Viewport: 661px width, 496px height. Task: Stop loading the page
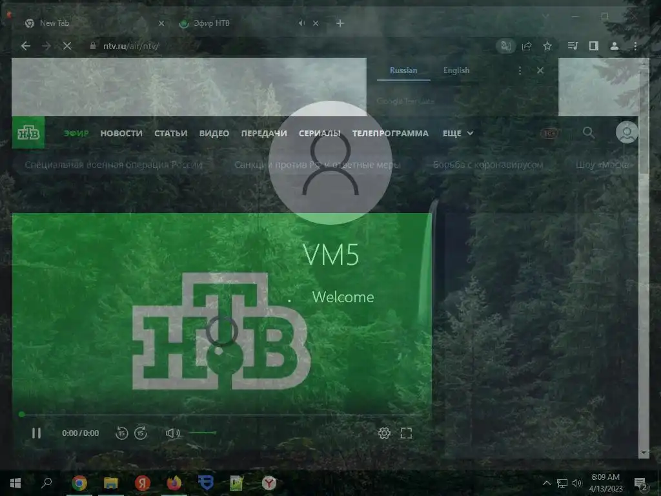pyautogui.click(x=67, y=46)
